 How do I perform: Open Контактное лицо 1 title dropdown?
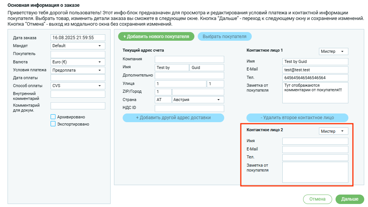[x=333, y=51]
